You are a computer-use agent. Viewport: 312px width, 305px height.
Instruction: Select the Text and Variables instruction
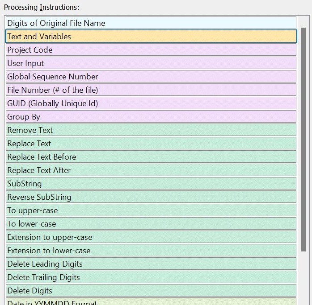pos(151,36)
